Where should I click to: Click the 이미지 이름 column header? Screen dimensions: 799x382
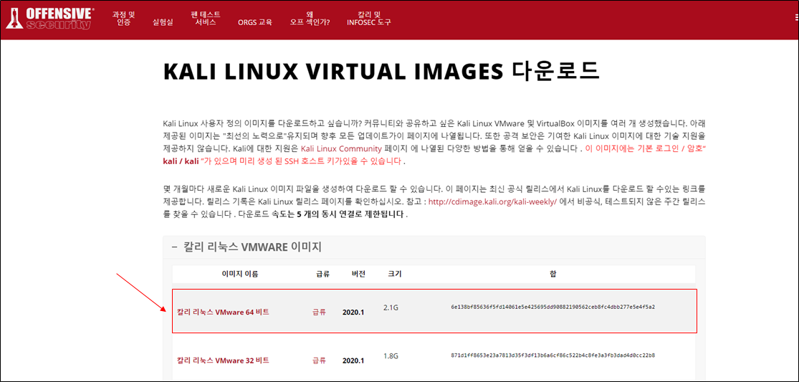click(x=239, y=274)
